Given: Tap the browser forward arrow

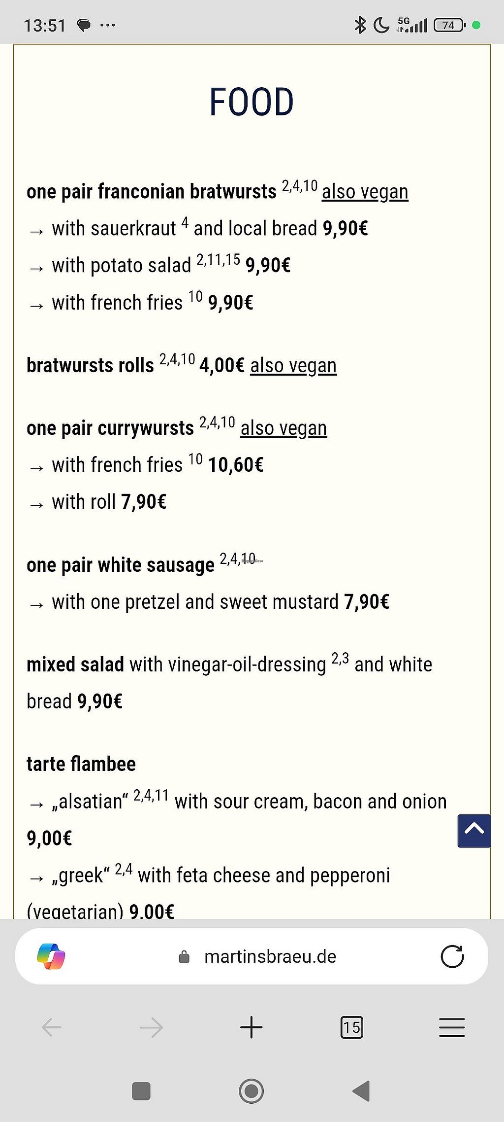Looking at the screenshot, I should [x=151, y=1028].
